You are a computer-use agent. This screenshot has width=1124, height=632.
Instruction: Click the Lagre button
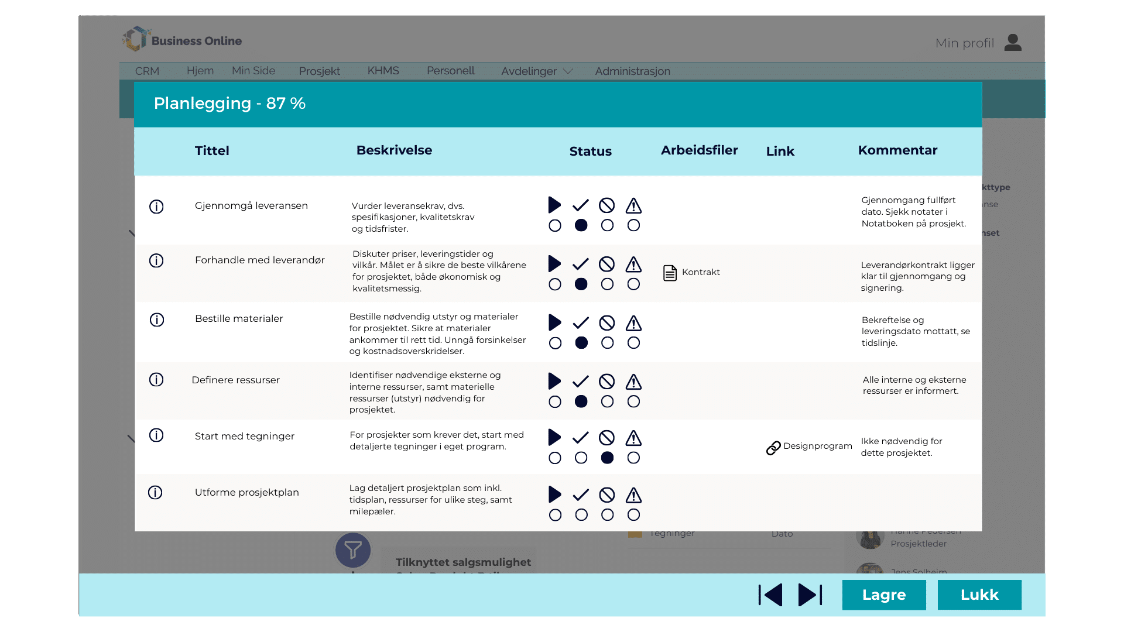[x=883, y=595]
